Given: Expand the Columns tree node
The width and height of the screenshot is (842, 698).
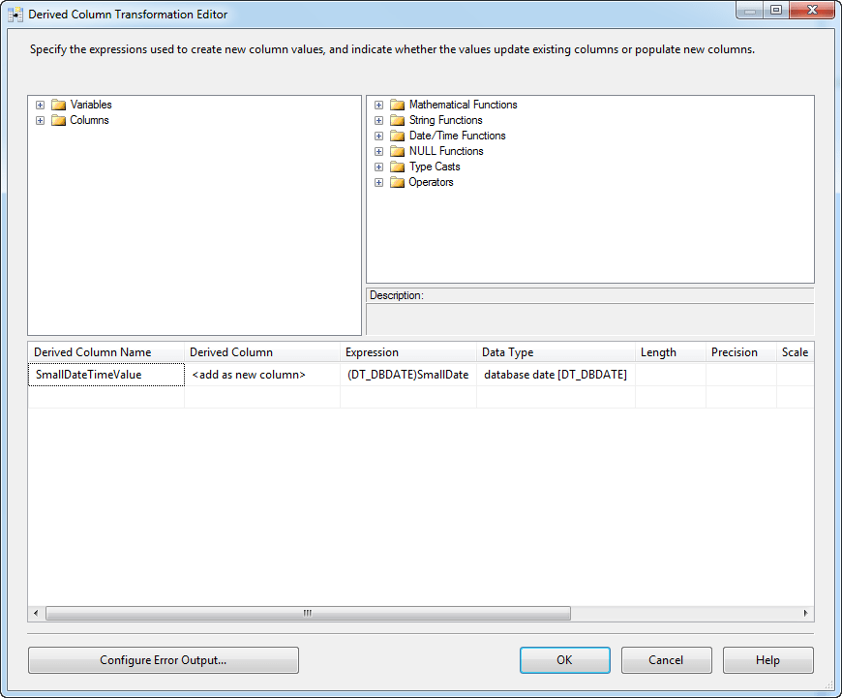Looking at the screenshot, I should click(40, 120).
